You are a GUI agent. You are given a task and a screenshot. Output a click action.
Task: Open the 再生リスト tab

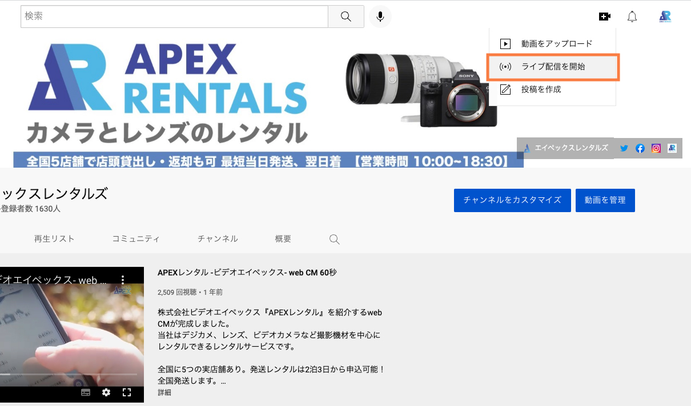click(54, 239)
